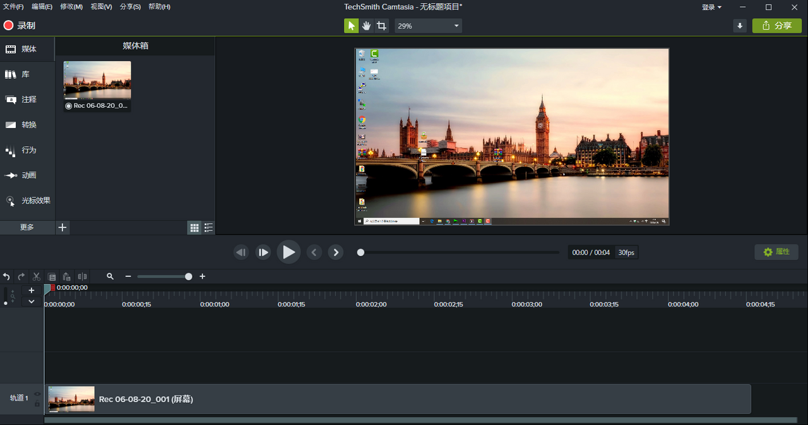Open the 光标效果 cursor effects panel
This screenshot has width=808, height=425.
click(27, 201)
